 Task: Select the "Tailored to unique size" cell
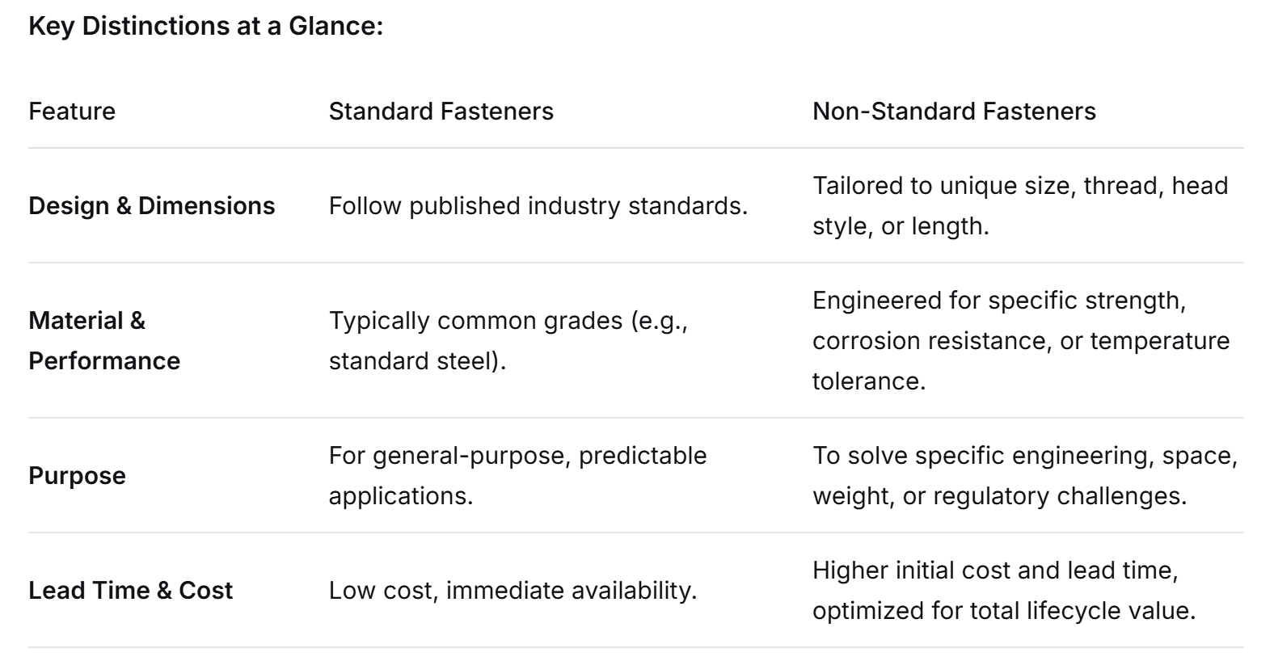tap(1019, 205)
